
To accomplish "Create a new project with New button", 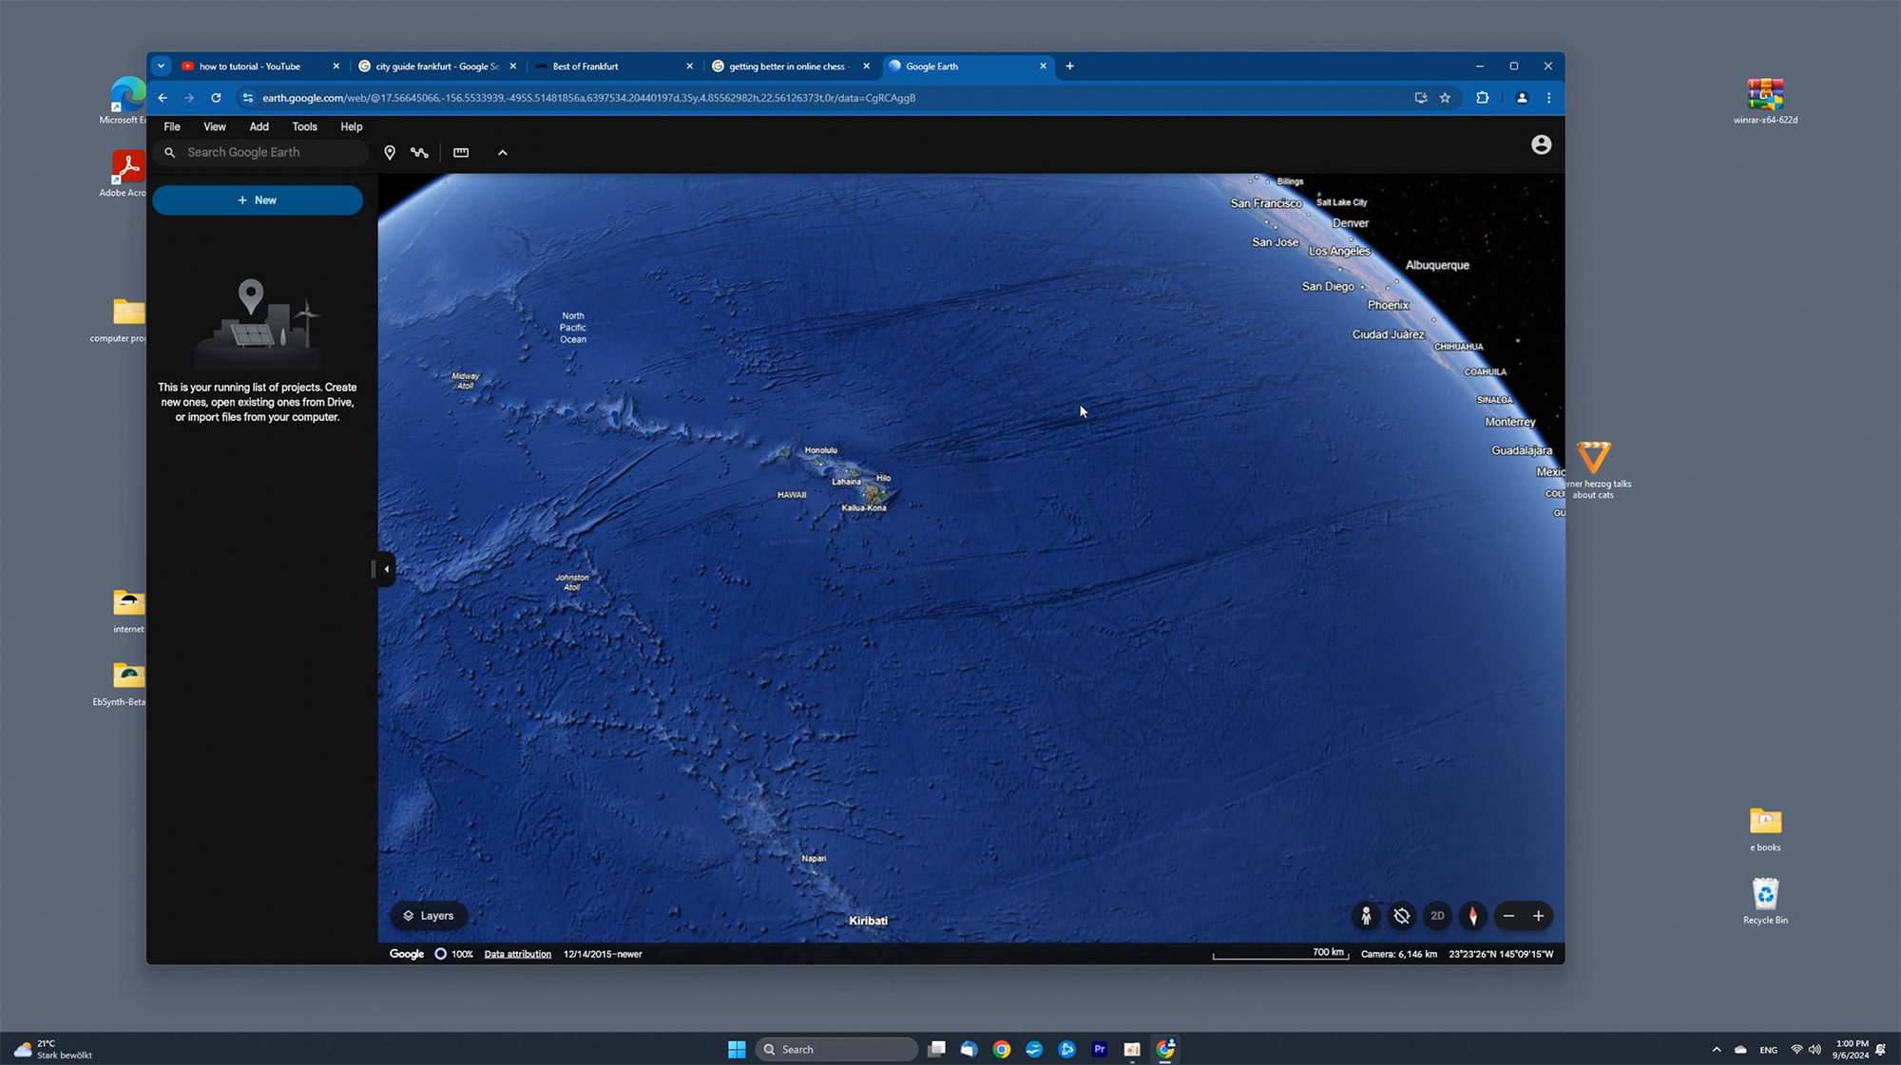I will tap(258, 200).
